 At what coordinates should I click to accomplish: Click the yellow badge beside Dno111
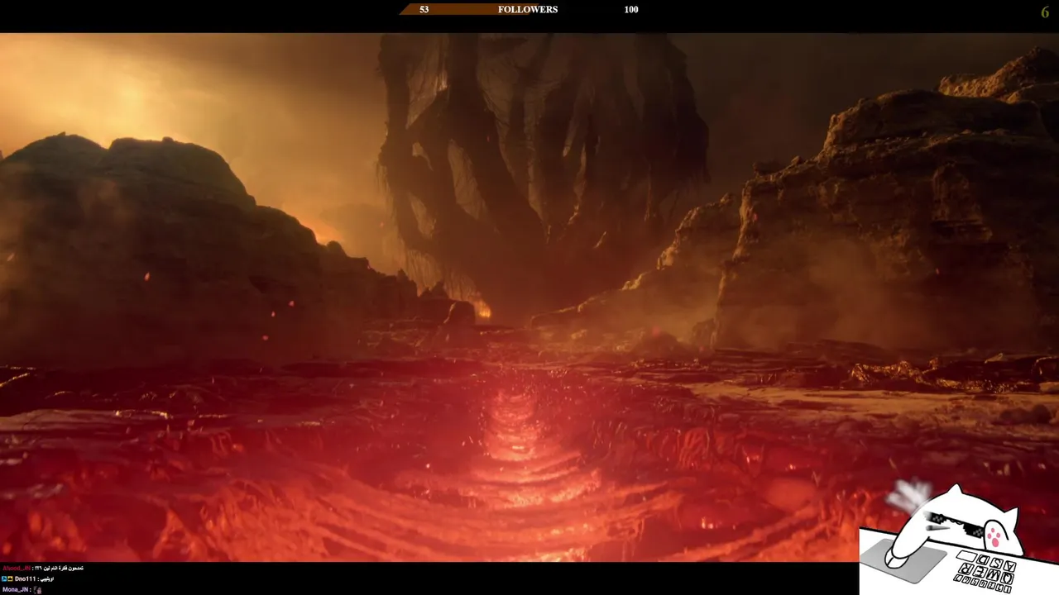pos(10,579)
